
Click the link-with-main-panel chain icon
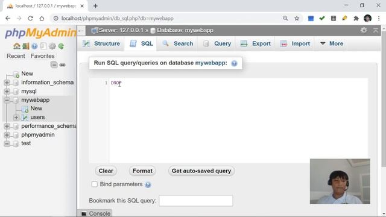pos(62,64)
